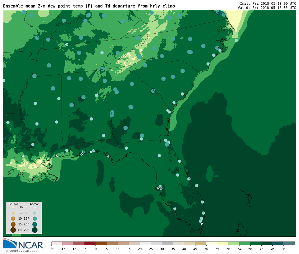Image resolution: width=299 pixels, height=254 pixels.
Task: Click the above-climo 5-10F light teal legend dot
Action: click(x=35, y=213)
